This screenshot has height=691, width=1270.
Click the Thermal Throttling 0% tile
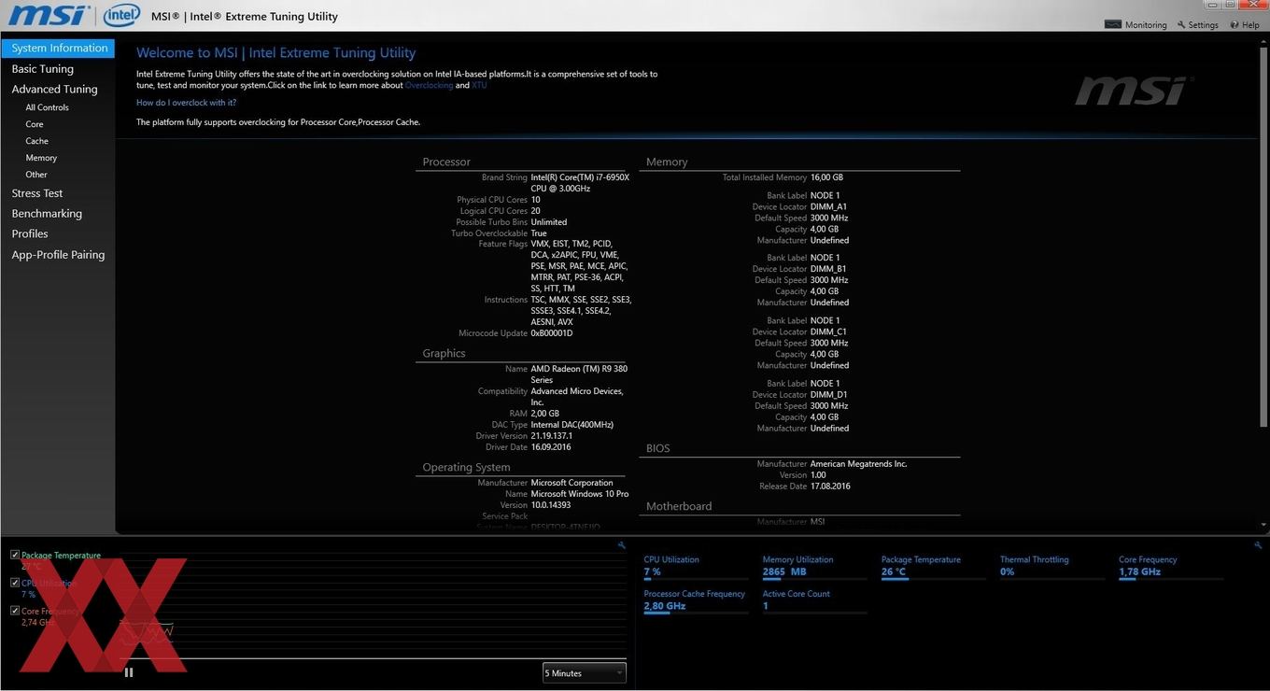(x=1051, y=568)
